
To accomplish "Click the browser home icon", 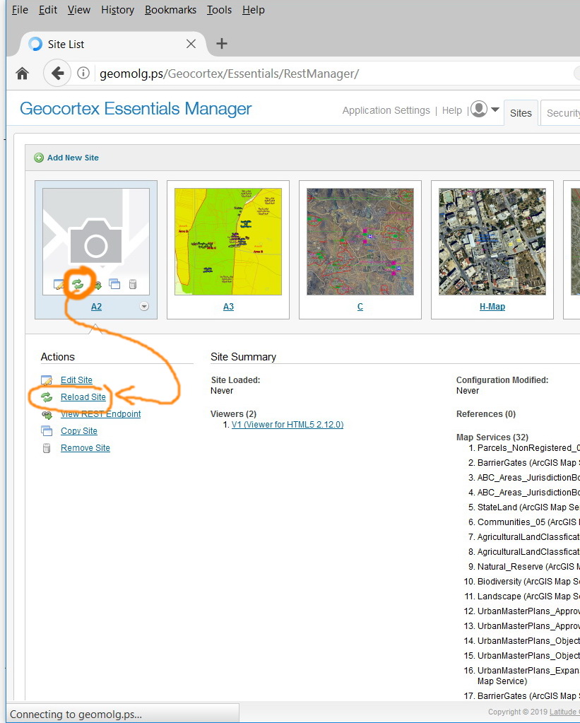I will [22, 74].
